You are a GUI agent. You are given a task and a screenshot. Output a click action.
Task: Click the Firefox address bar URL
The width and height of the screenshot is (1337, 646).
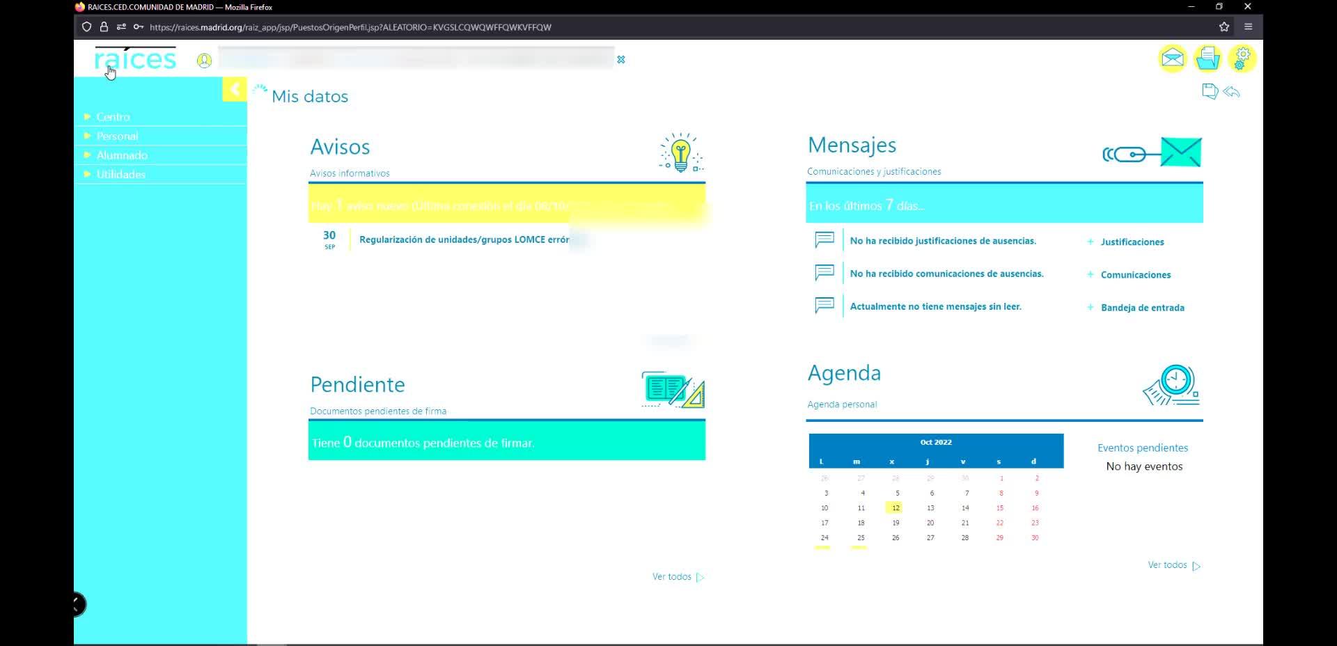[x=350, y=27]
